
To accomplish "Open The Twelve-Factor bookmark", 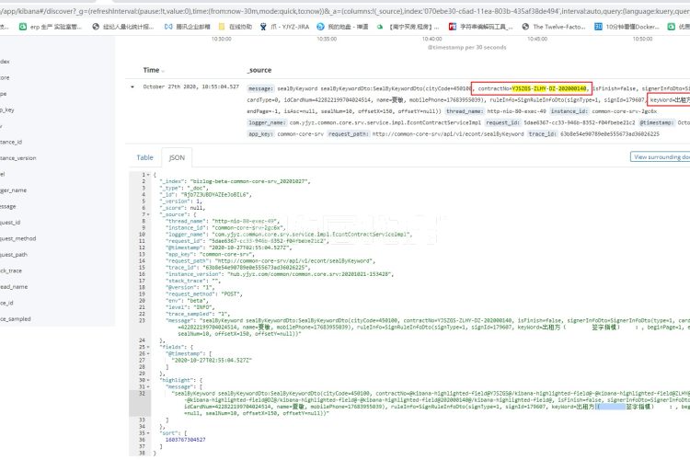I will (x=554, y=27).
